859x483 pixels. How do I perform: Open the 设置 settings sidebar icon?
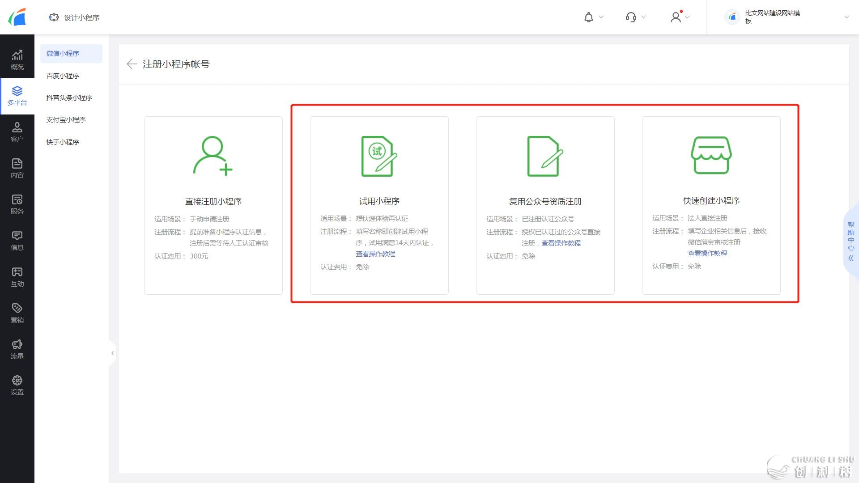point(17,385)
